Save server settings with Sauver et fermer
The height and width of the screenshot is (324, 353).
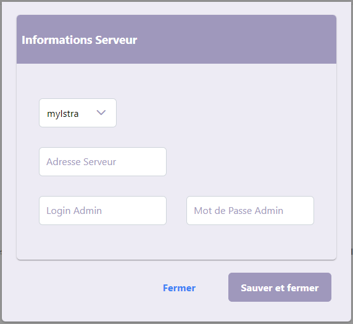pos(280,288)
